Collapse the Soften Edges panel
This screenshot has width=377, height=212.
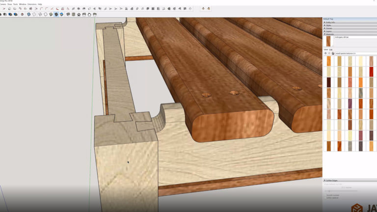pos(350,180)
